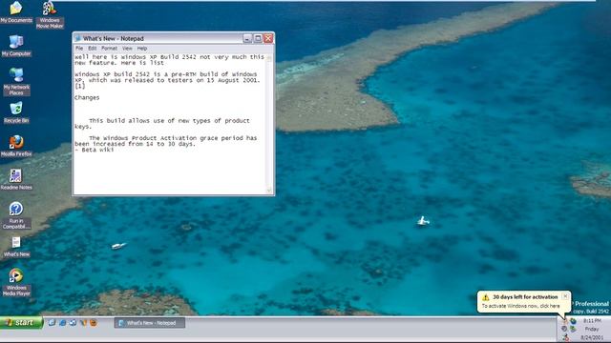Click the date 8/24/2001 in the tray
This screenshot has height=343, width=611.
click(592, 338)
